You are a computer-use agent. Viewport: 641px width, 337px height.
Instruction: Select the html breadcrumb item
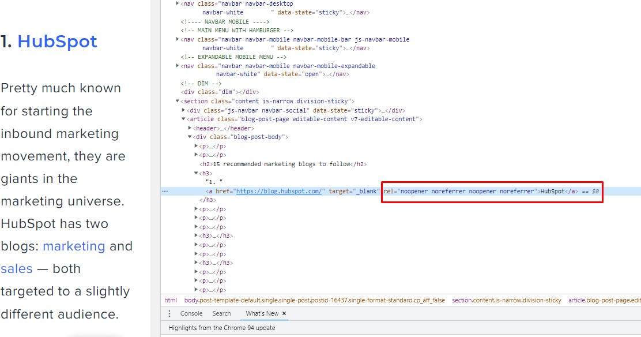171,300
